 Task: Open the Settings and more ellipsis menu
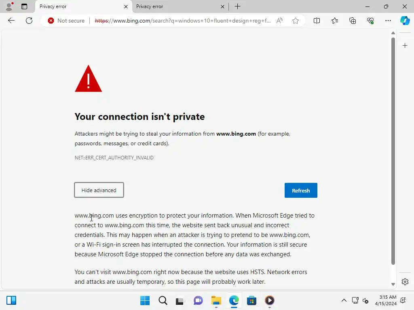388,21
